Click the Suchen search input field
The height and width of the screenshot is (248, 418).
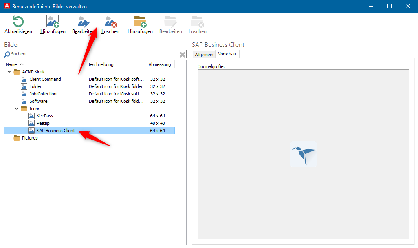(92, 54)
